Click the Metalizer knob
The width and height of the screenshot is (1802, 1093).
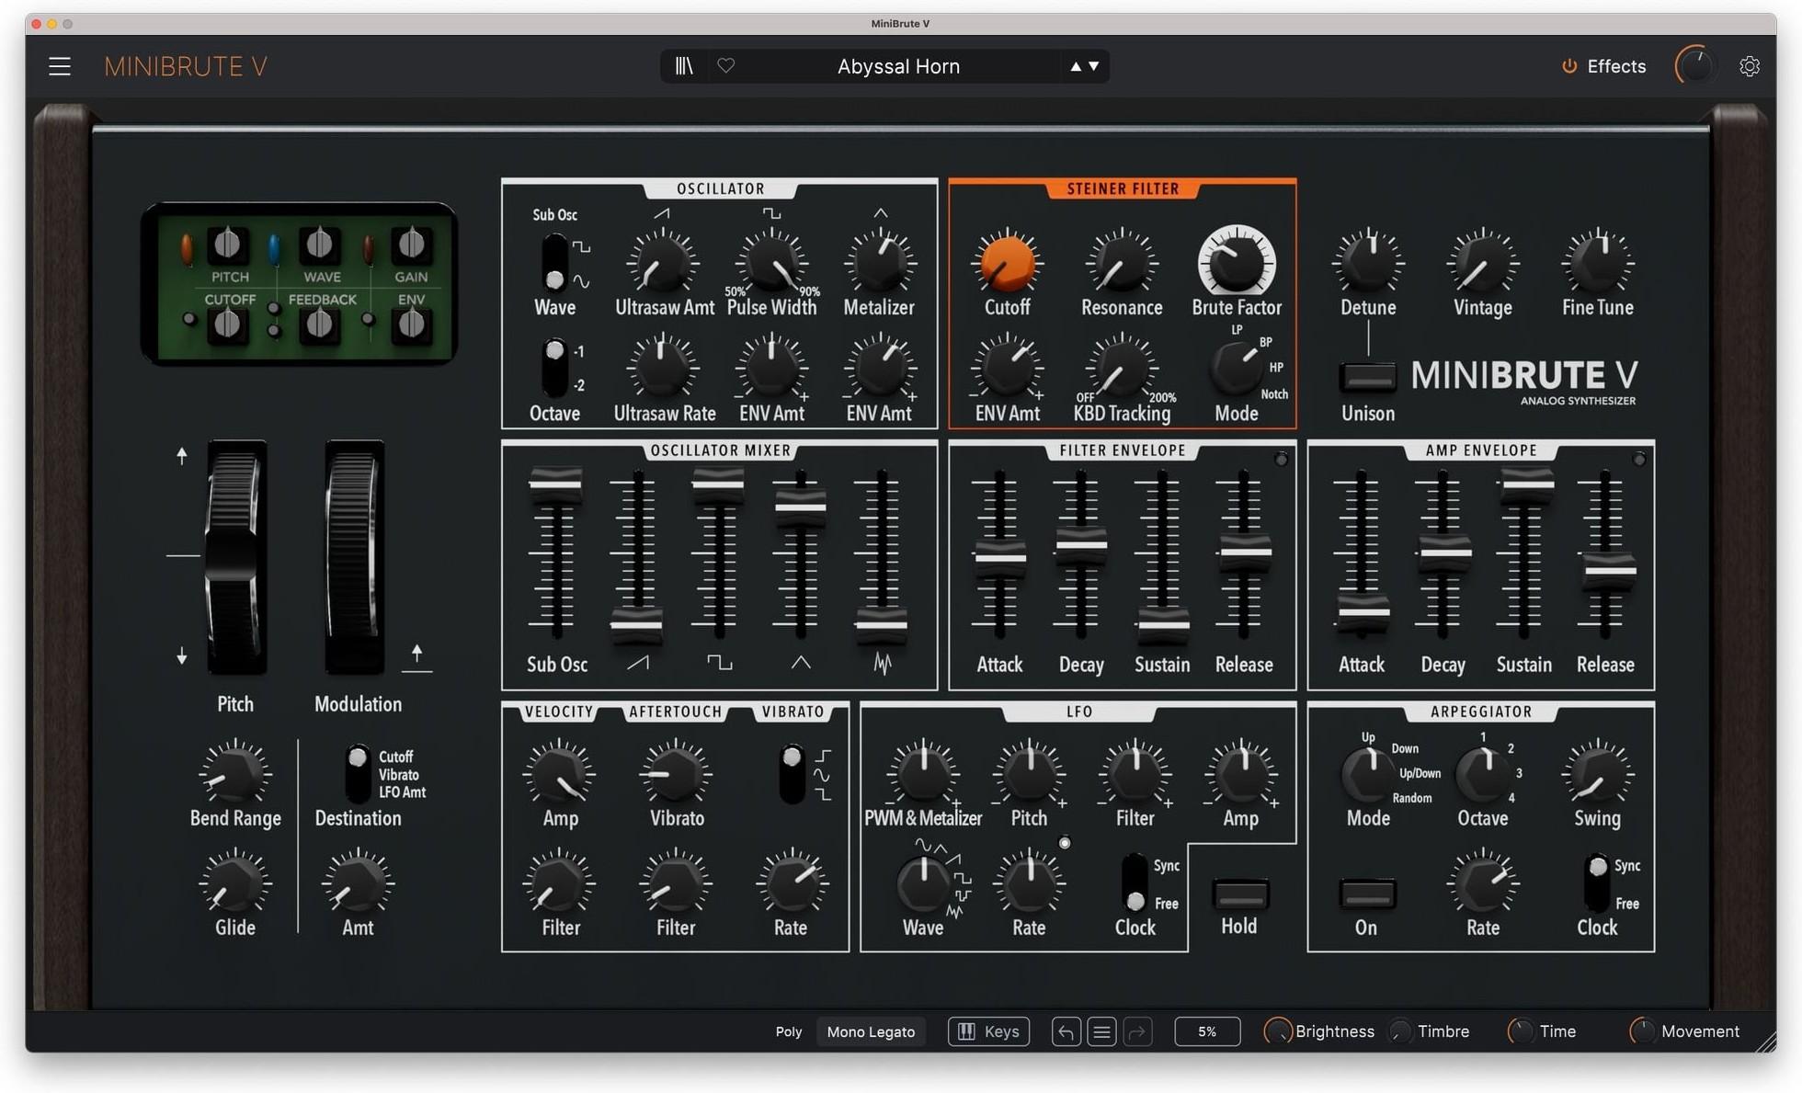[880, 262]
